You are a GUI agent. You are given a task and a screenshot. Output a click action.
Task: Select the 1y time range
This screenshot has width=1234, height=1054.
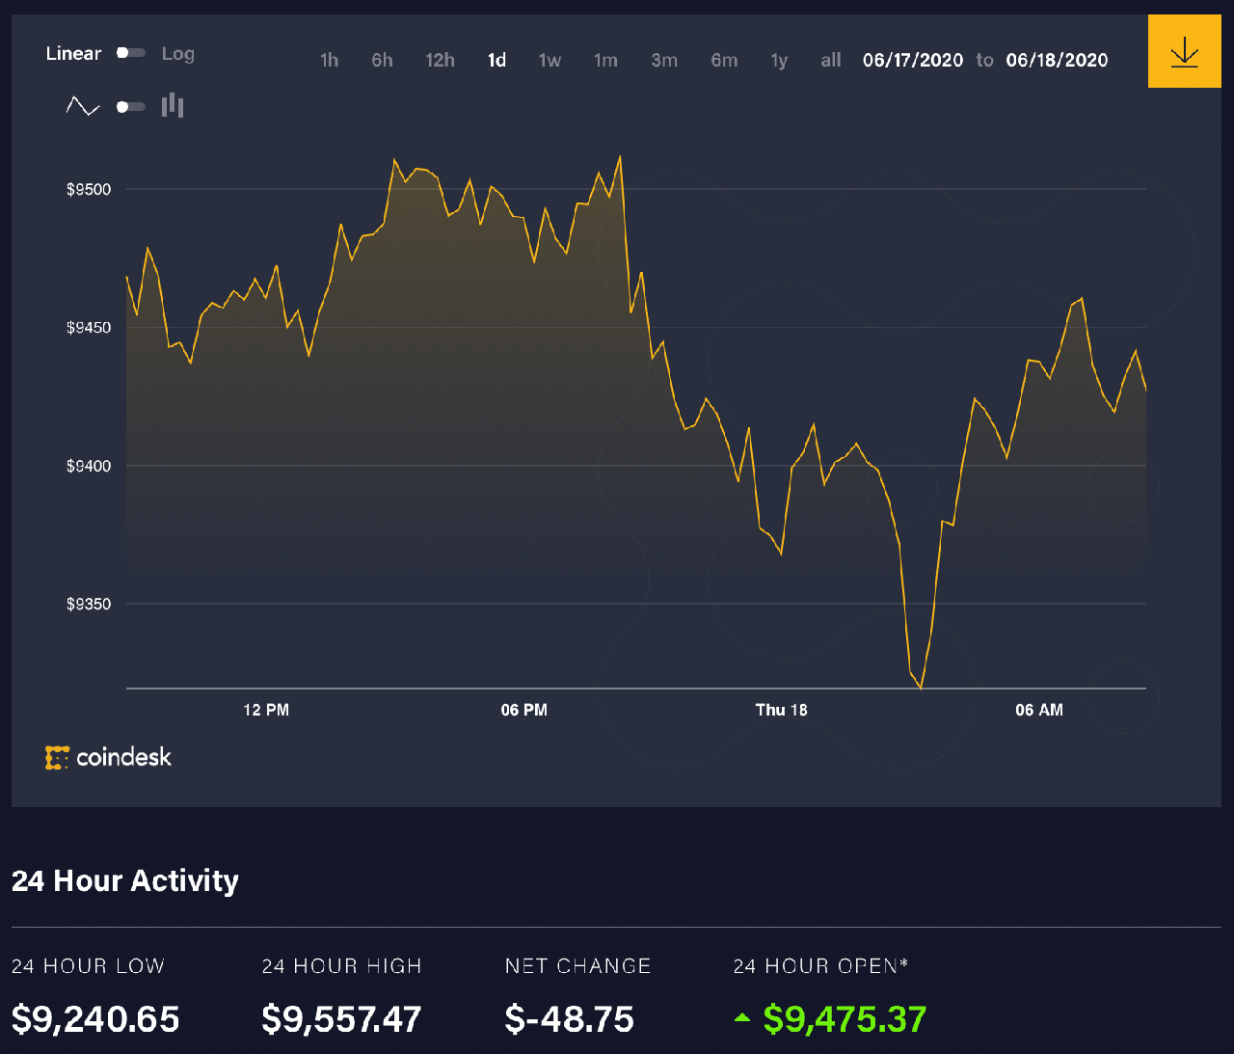(x=779, y=61)
